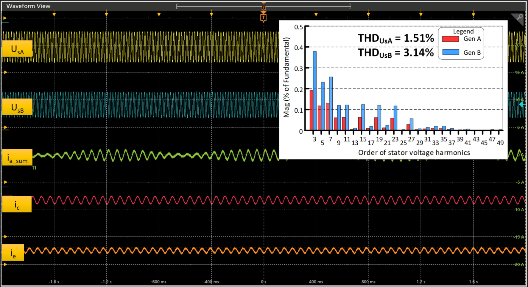The image size is (528, 287).
Task: Click the 0 s time axis label
Action: tap(264, 282)
